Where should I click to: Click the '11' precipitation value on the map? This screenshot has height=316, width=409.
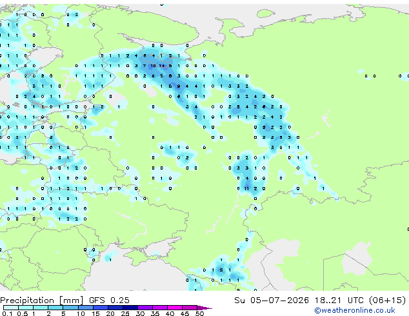tap(246, 188)
